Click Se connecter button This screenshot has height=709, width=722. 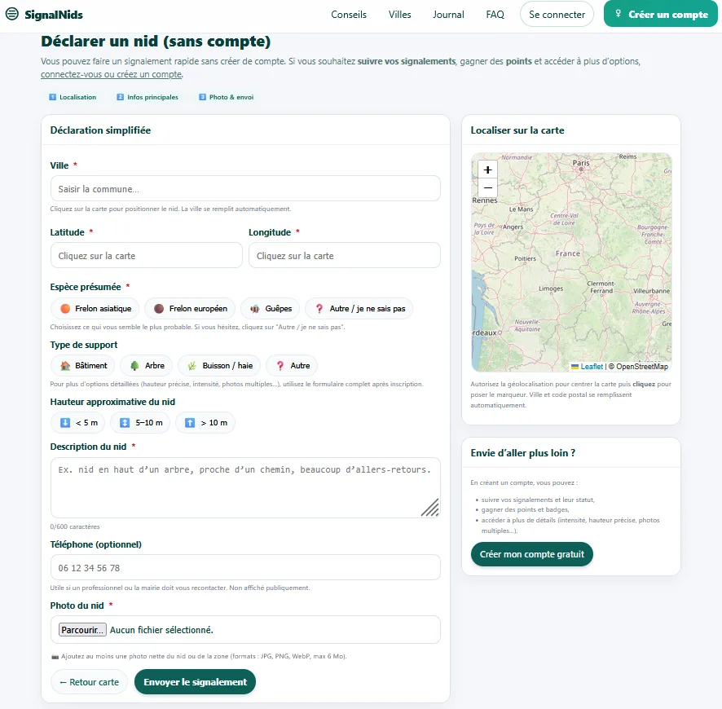coord(557,15)
